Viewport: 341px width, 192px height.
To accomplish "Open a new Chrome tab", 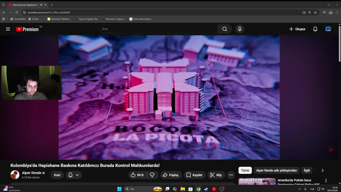I will (52, 5).
